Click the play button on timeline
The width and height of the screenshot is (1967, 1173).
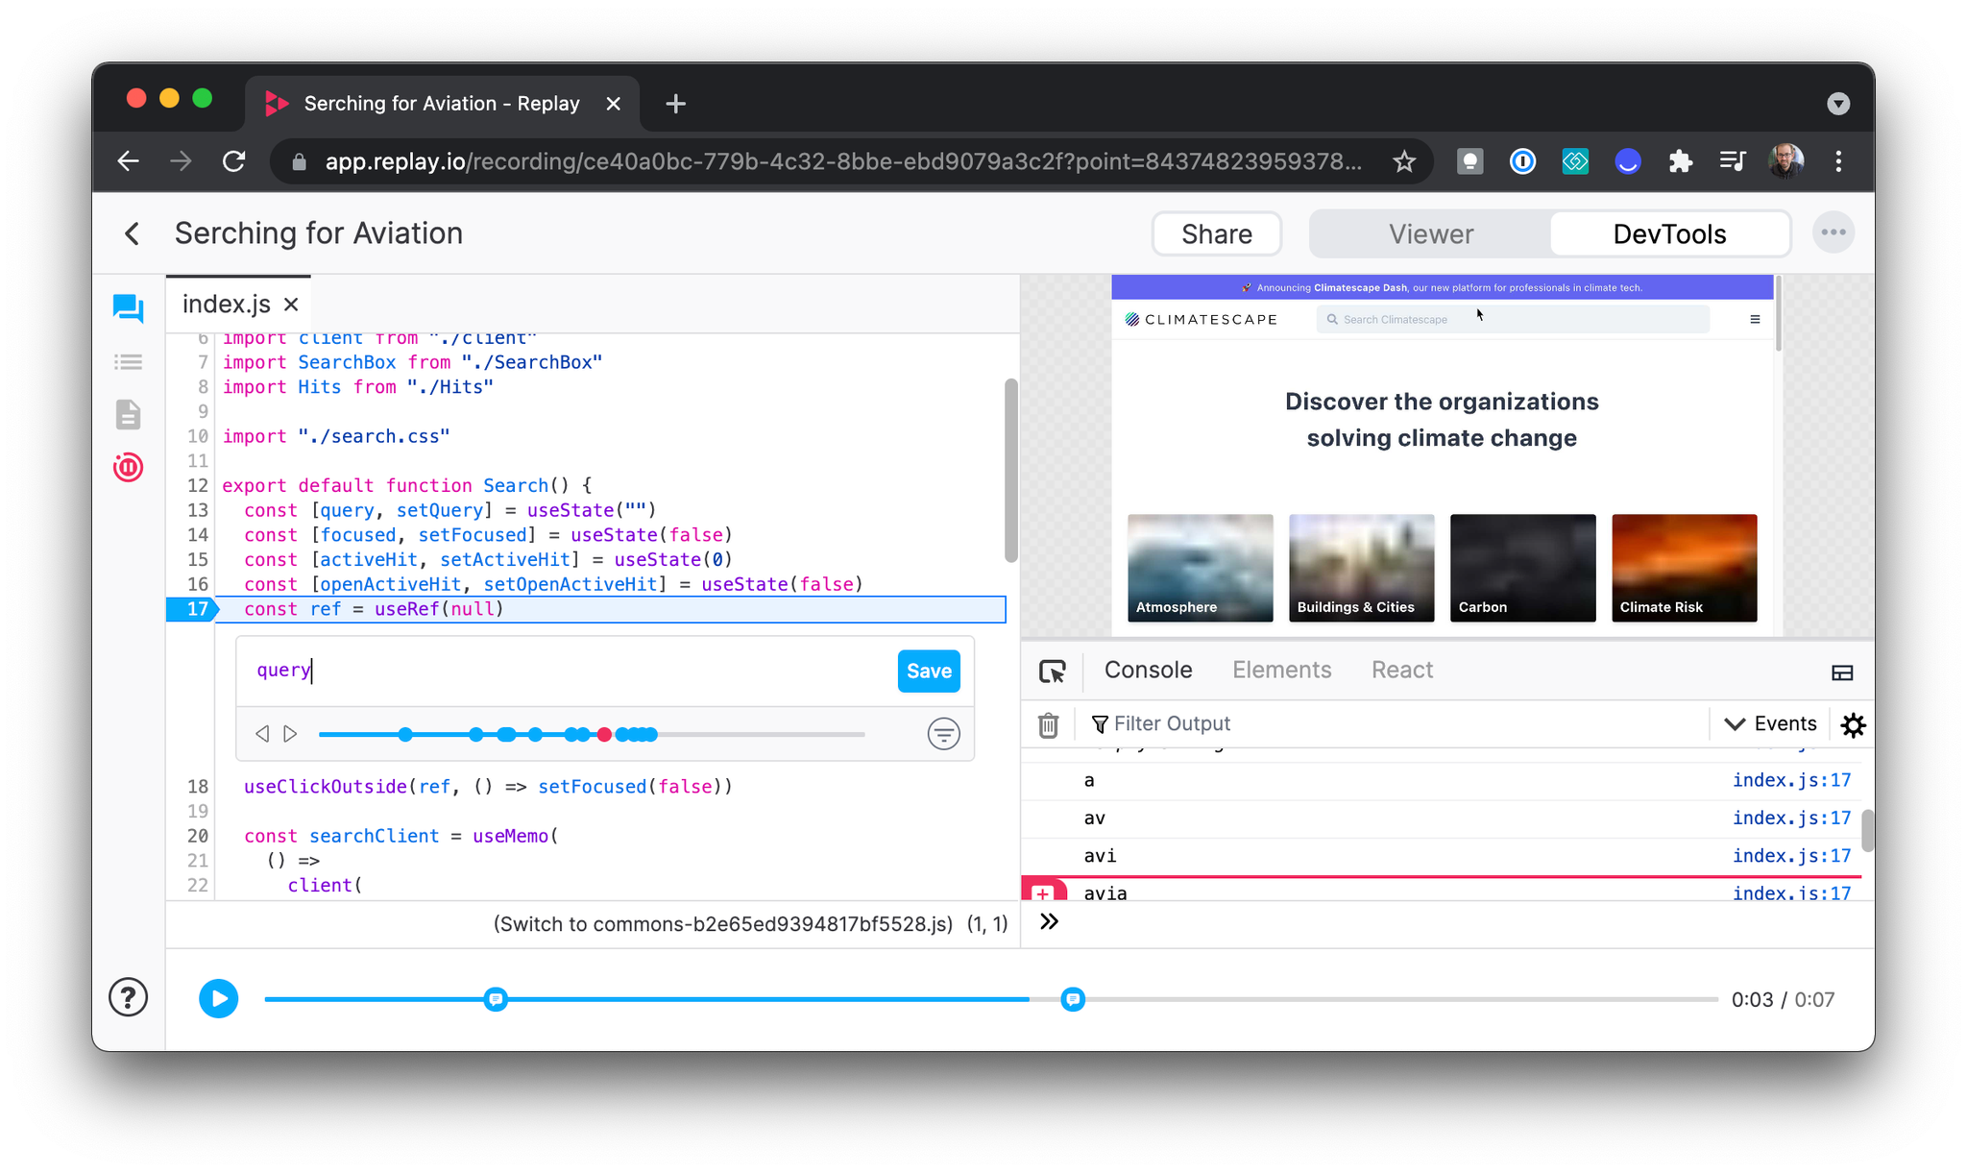pyautogui.click(x=216, y=998)
